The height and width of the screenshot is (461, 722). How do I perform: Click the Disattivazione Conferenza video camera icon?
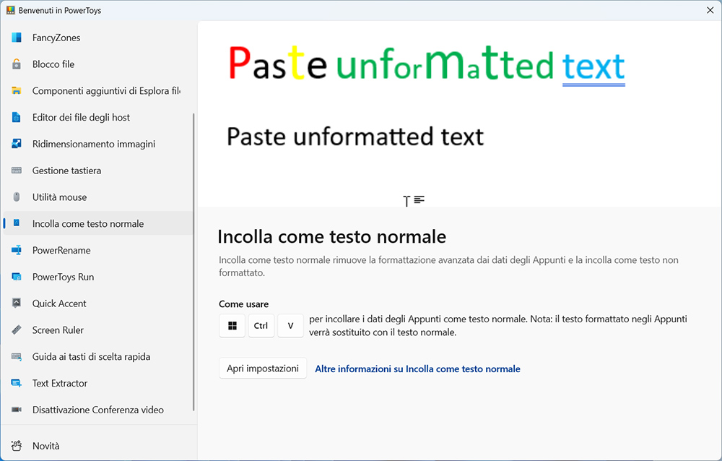(x=17, y=410)
